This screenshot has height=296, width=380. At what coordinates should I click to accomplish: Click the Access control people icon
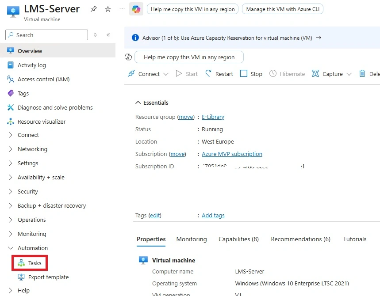(11, 79)
